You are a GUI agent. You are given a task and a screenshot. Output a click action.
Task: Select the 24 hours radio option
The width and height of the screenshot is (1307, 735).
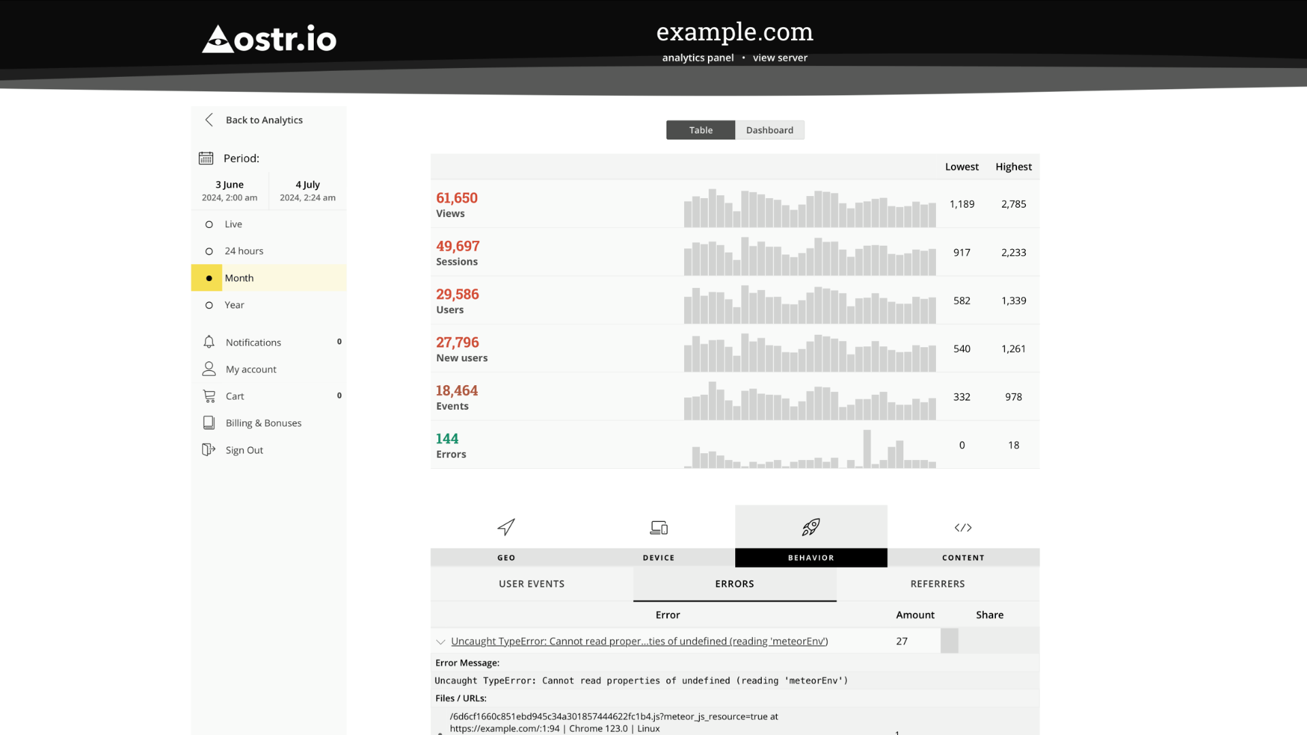pyautogui.click(x=209, y=251)
